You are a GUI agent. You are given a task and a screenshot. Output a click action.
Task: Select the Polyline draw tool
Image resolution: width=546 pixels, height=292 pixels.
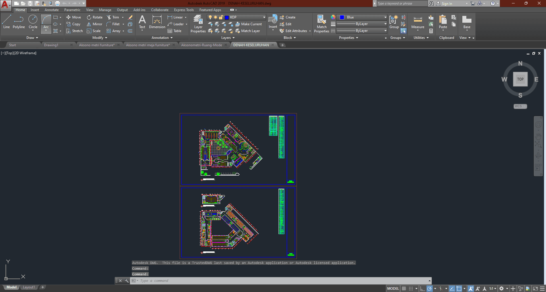pos(19,22)
